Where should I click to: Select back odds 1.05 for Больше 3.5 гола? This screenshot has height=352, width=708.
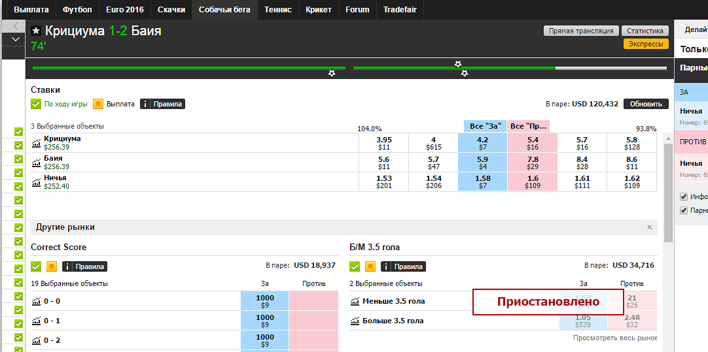tap(584, 321)
